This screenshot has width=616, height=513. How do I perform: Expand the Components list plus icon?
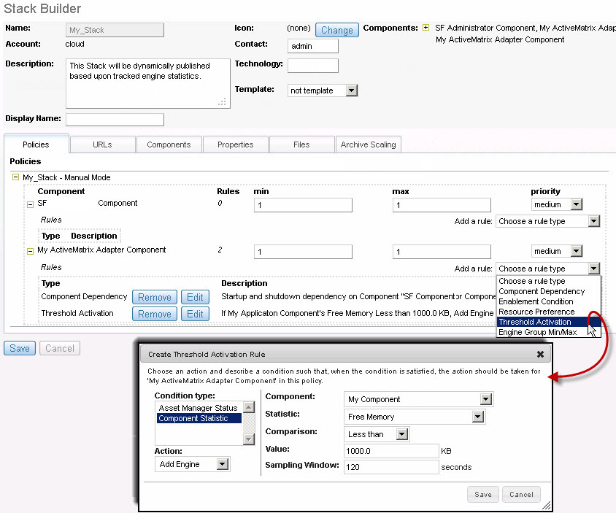(x=426, y=28)
